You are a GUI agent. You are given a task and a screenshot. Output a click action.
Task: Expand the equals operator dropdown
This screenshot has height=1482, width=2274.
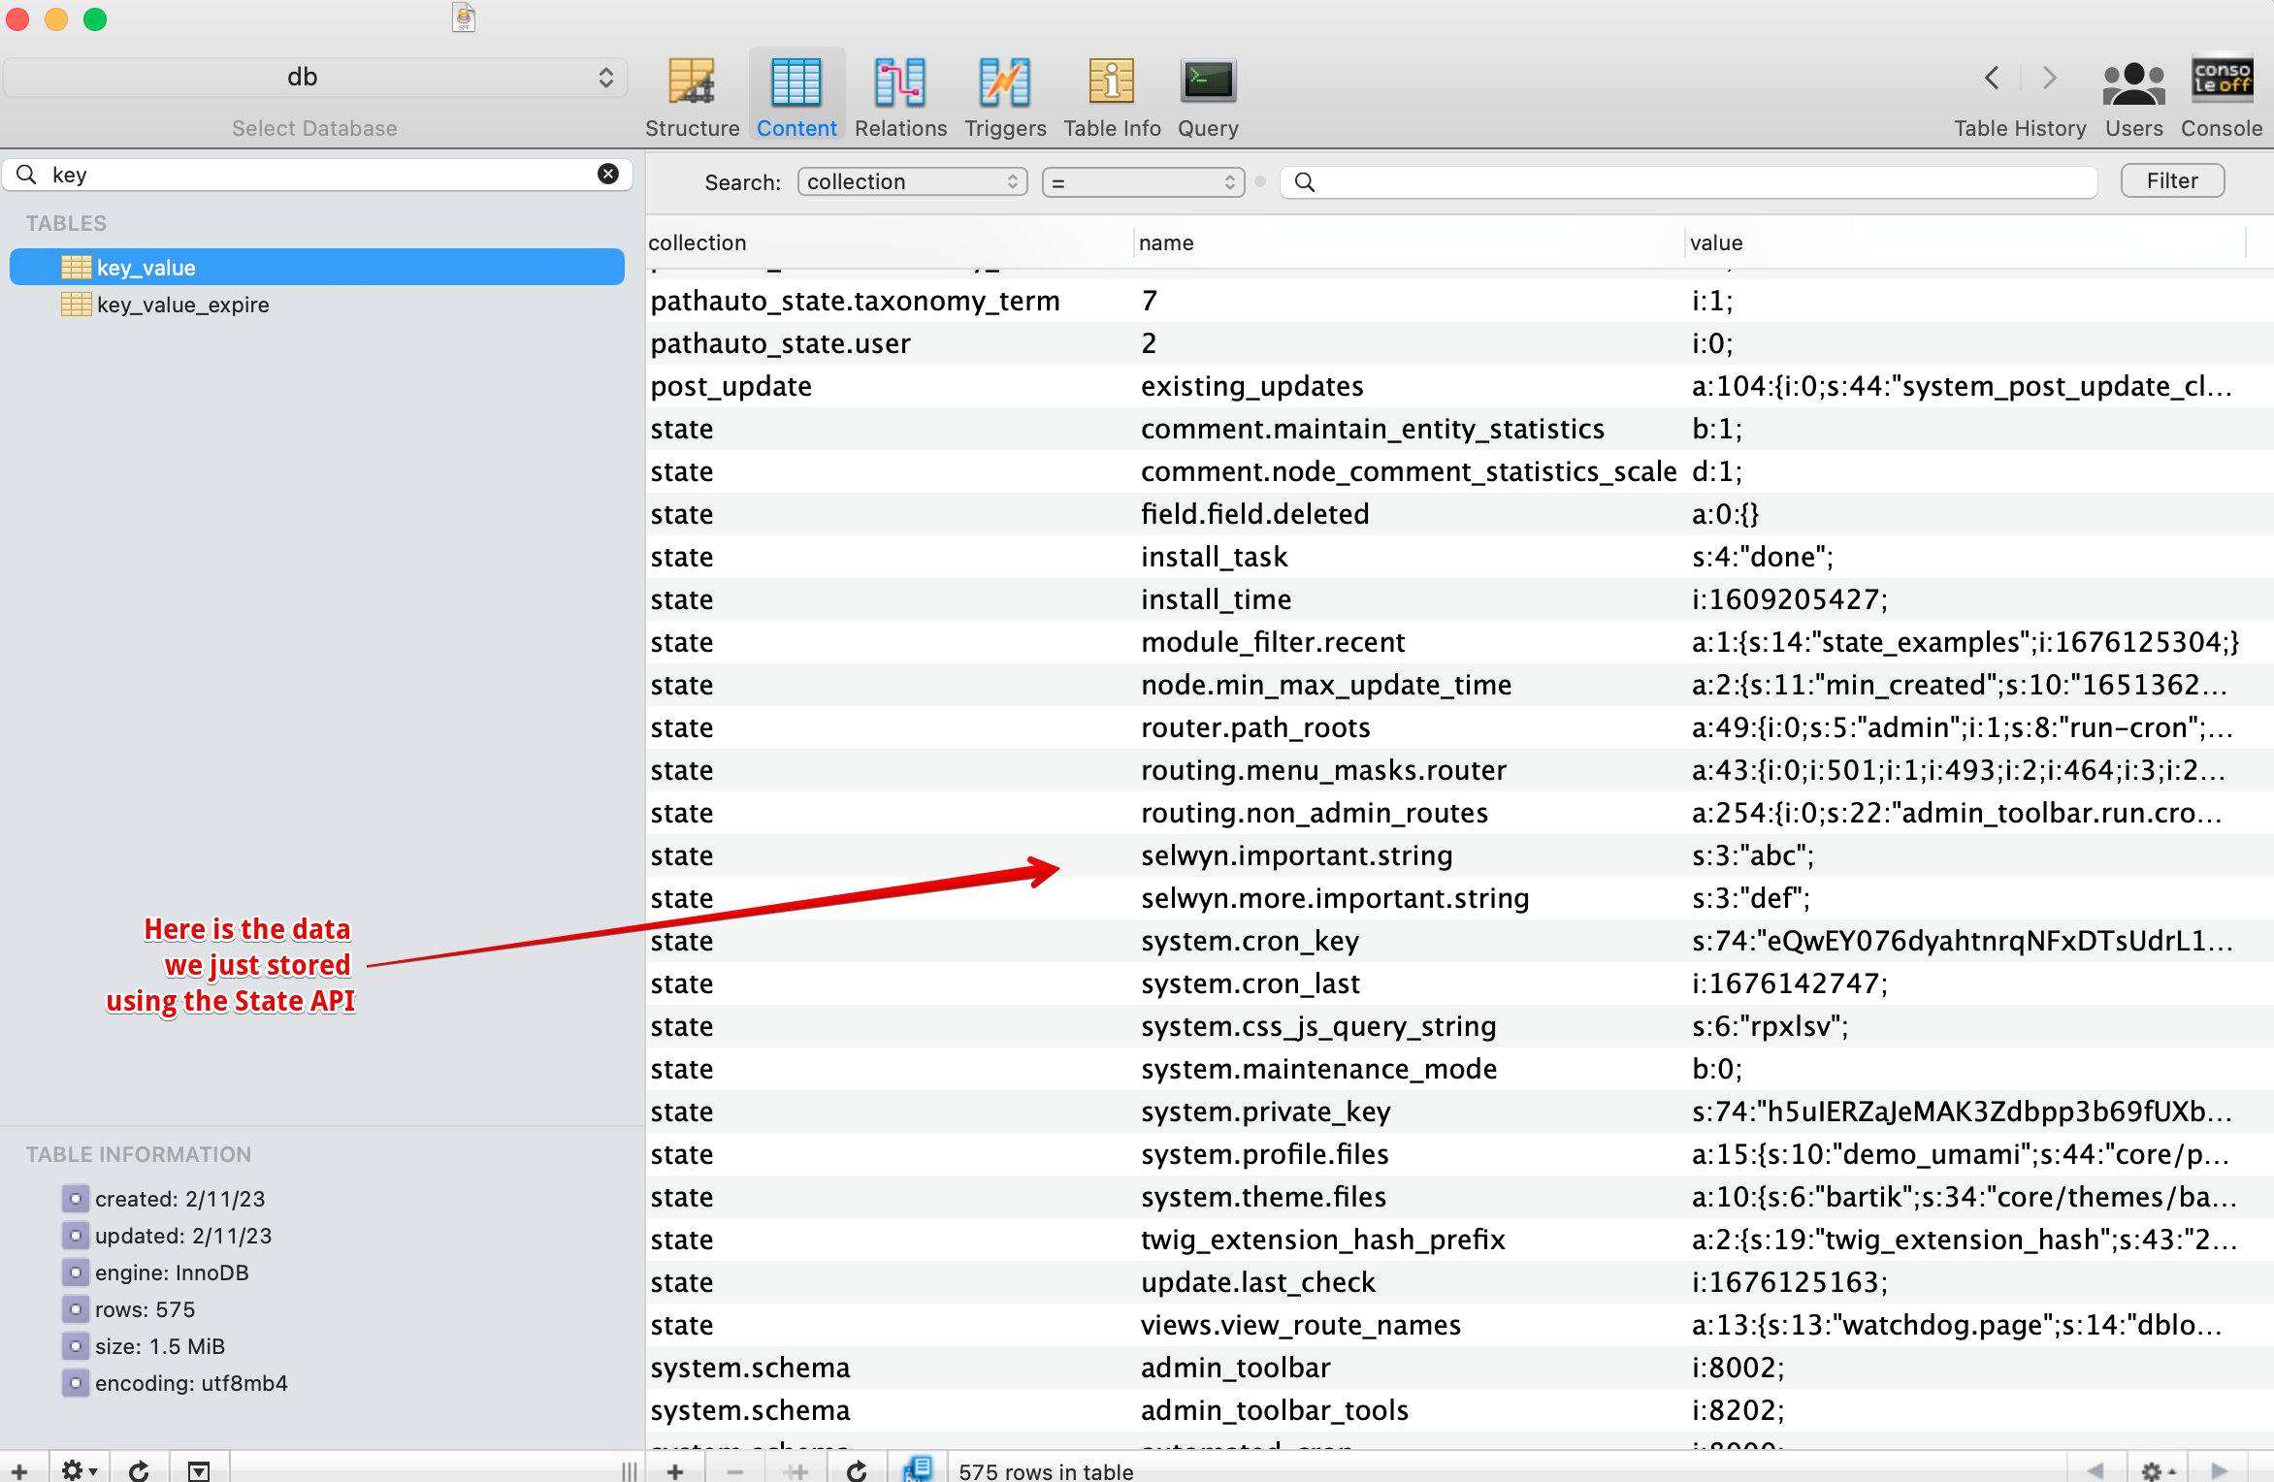coord(1146,180)
